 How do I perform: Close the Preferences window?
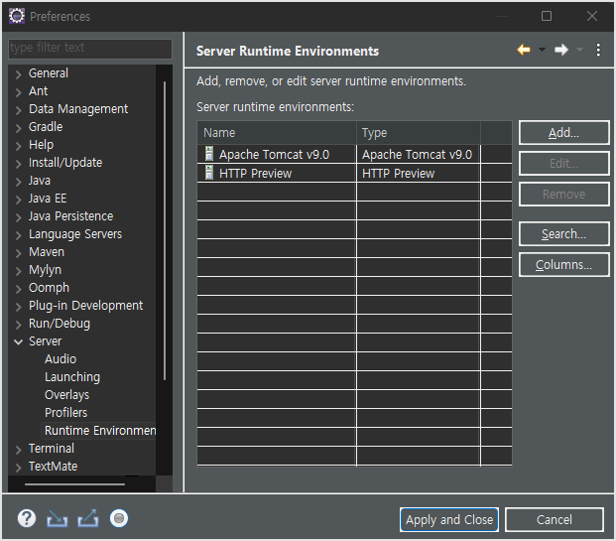coord(591,16)
